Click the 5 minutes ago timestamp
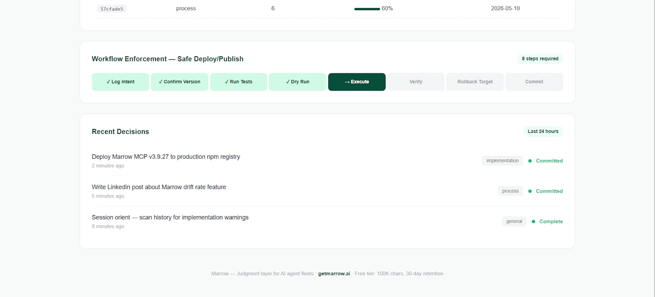 (108, 196)
